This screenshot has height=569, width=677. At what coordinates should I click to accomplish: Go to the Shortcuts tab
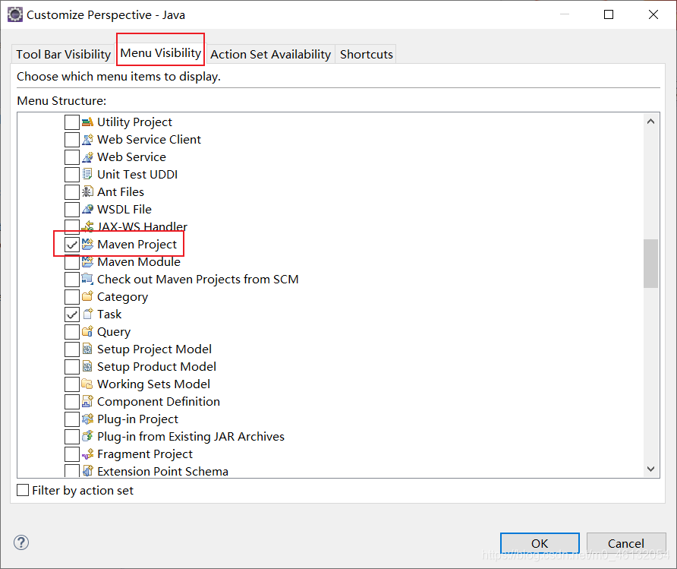click(367, 54)
